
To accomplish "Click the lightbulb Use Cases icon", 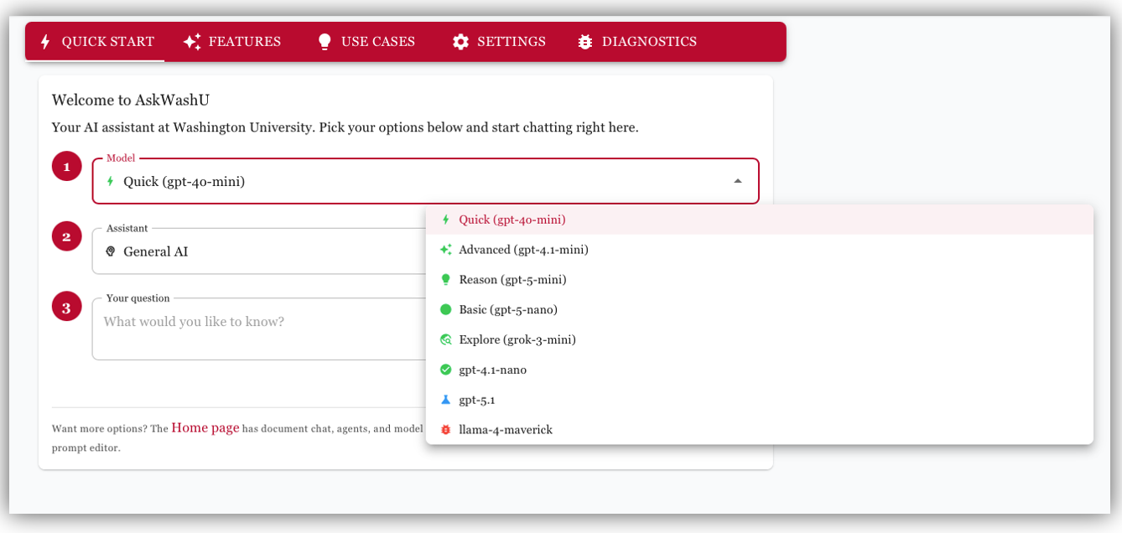I will click(x=325, y=42).
